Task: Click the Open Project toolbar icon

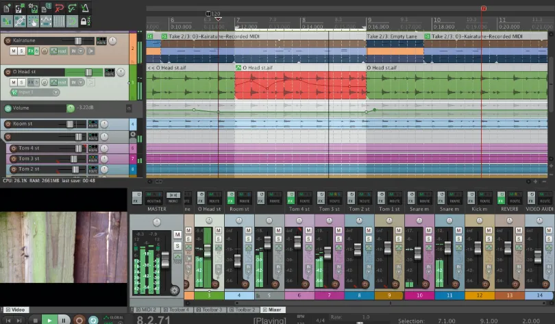Action: coord(20,8)
